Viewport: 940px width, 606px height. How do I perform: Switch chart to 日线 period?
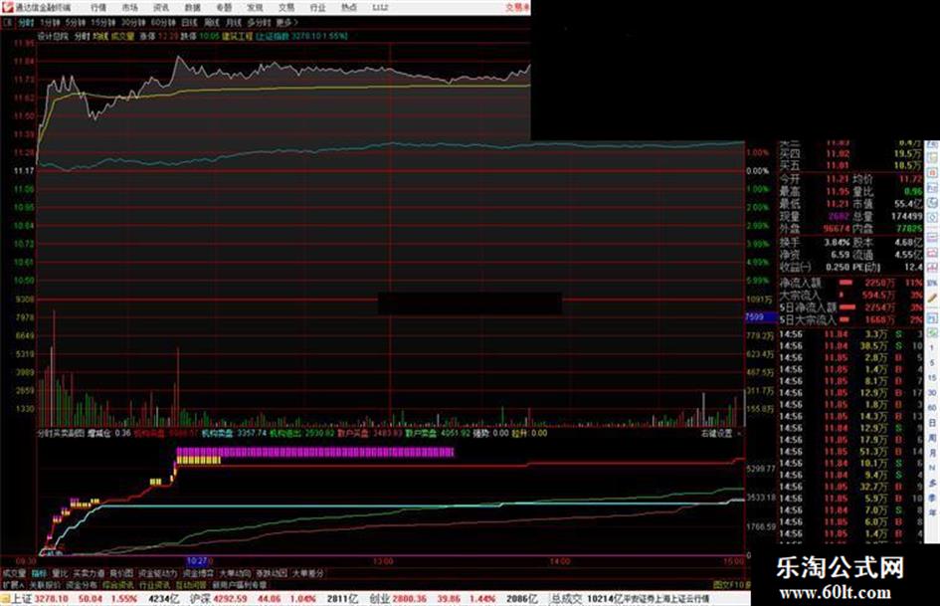pyautogui.click(x=189, y=23)
